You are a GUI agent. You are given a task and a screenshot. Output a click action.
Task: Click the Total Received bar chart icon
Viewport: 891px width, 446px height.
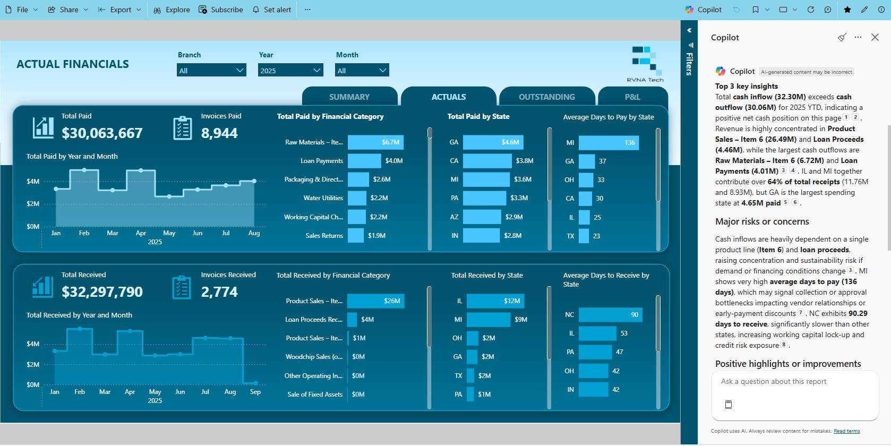(x=42, y=286)
